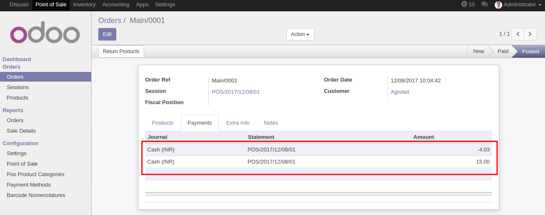Click the Return Products button
The image size is (545, 215).
tap(121, 51)
